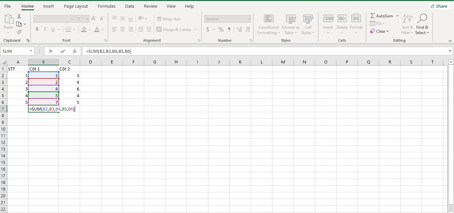Open the Number Format dropdown
This screenshot has height=213, width=454.
pos(227,19)
